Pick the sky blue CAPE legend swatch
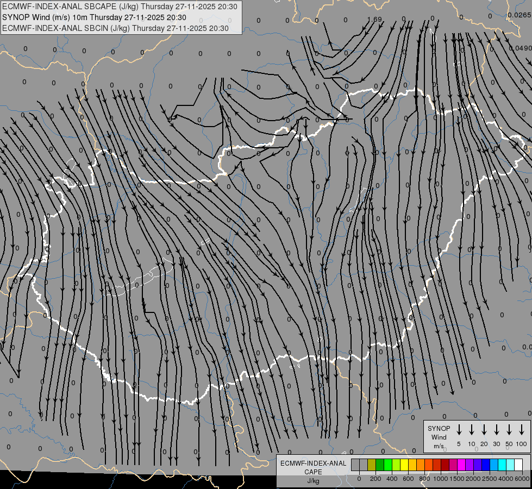532x489 pixels. pyautogui.click(x=493, y=465)
